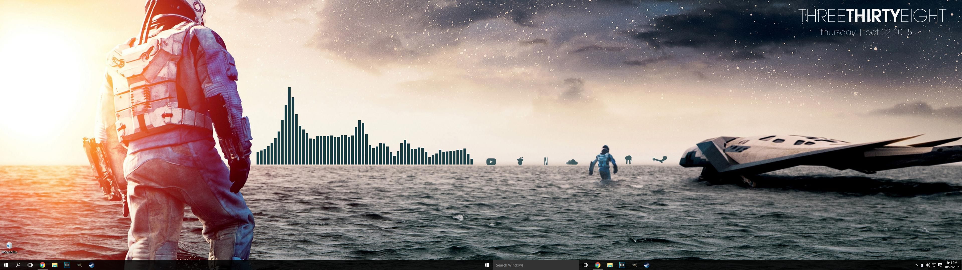The height and width of the screenshot is (270, 962).
Task: Expand the hidden system tray icons chevron
Action: pos(916,265)
